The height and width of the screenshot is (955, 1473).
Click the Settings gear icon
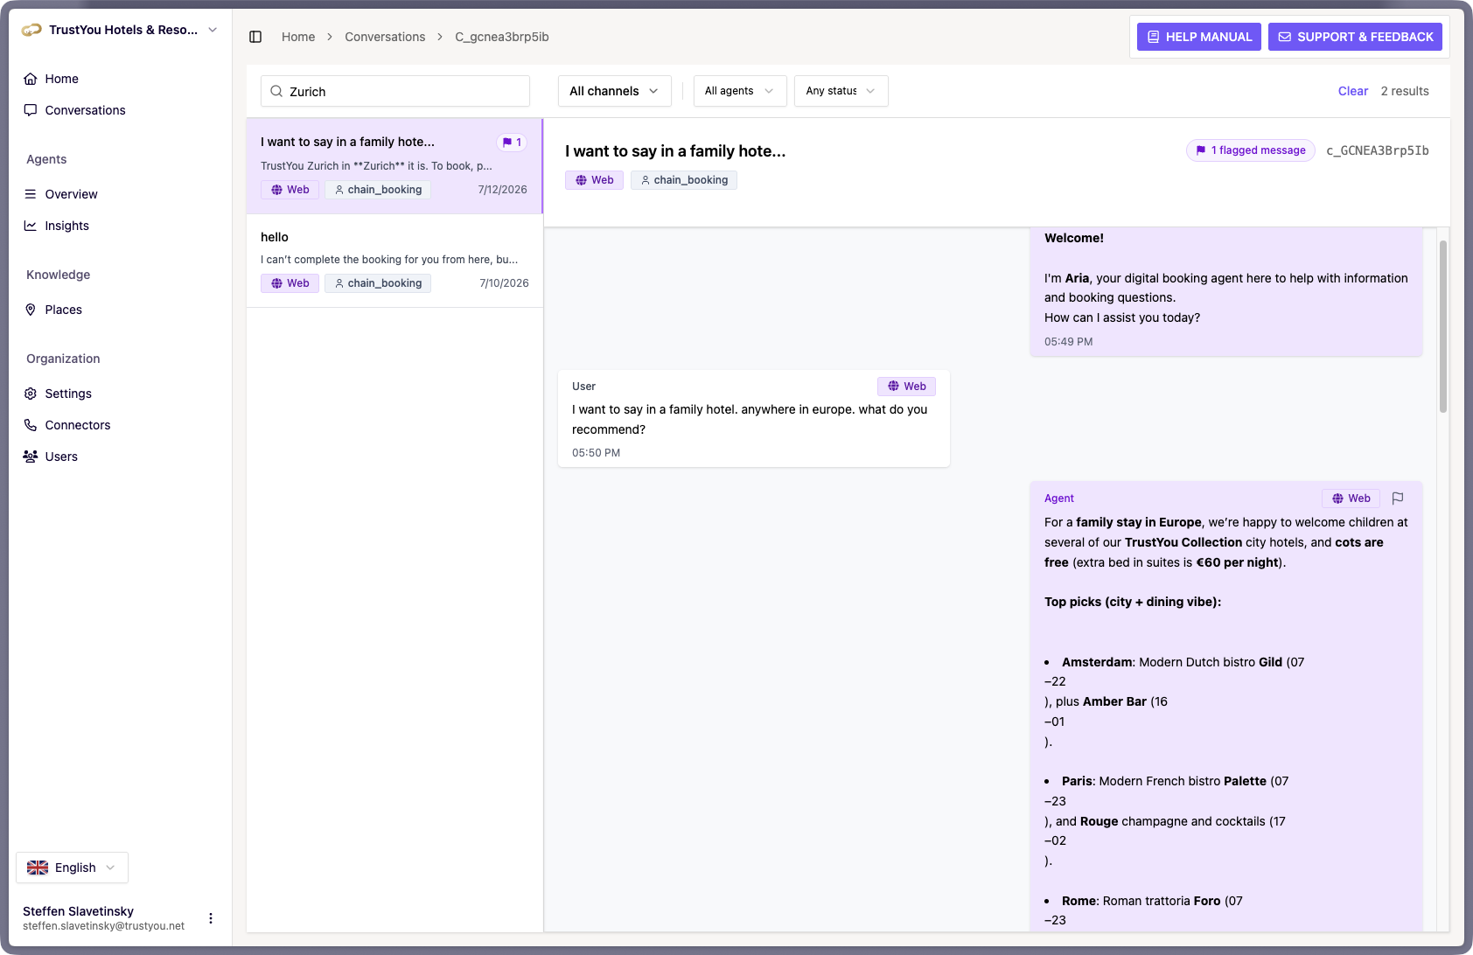click(31, 394)
